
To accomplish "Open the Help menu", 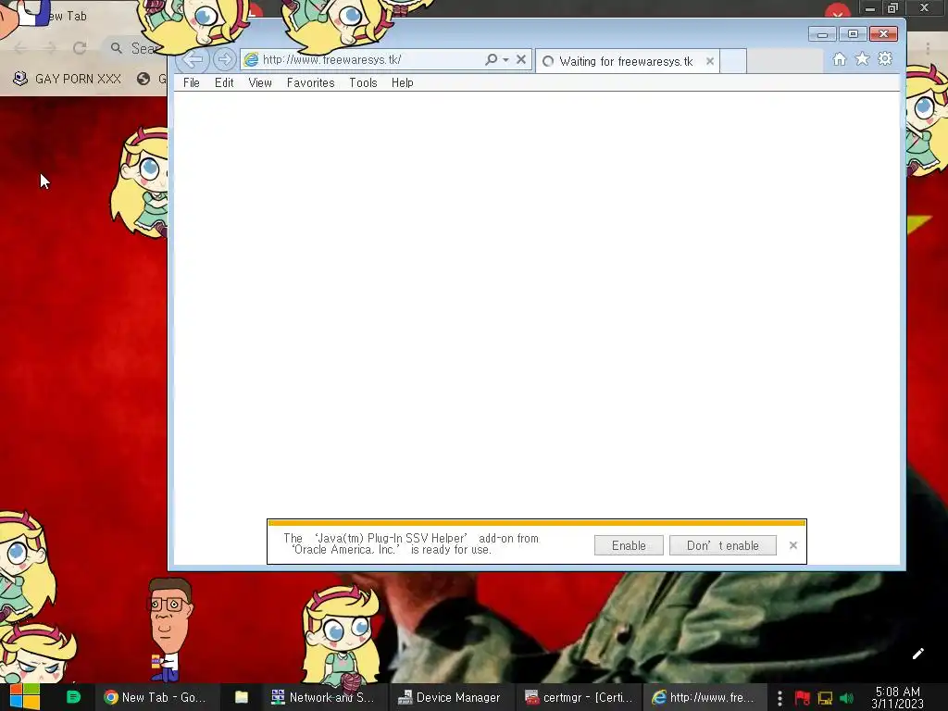I will (402, 82).
